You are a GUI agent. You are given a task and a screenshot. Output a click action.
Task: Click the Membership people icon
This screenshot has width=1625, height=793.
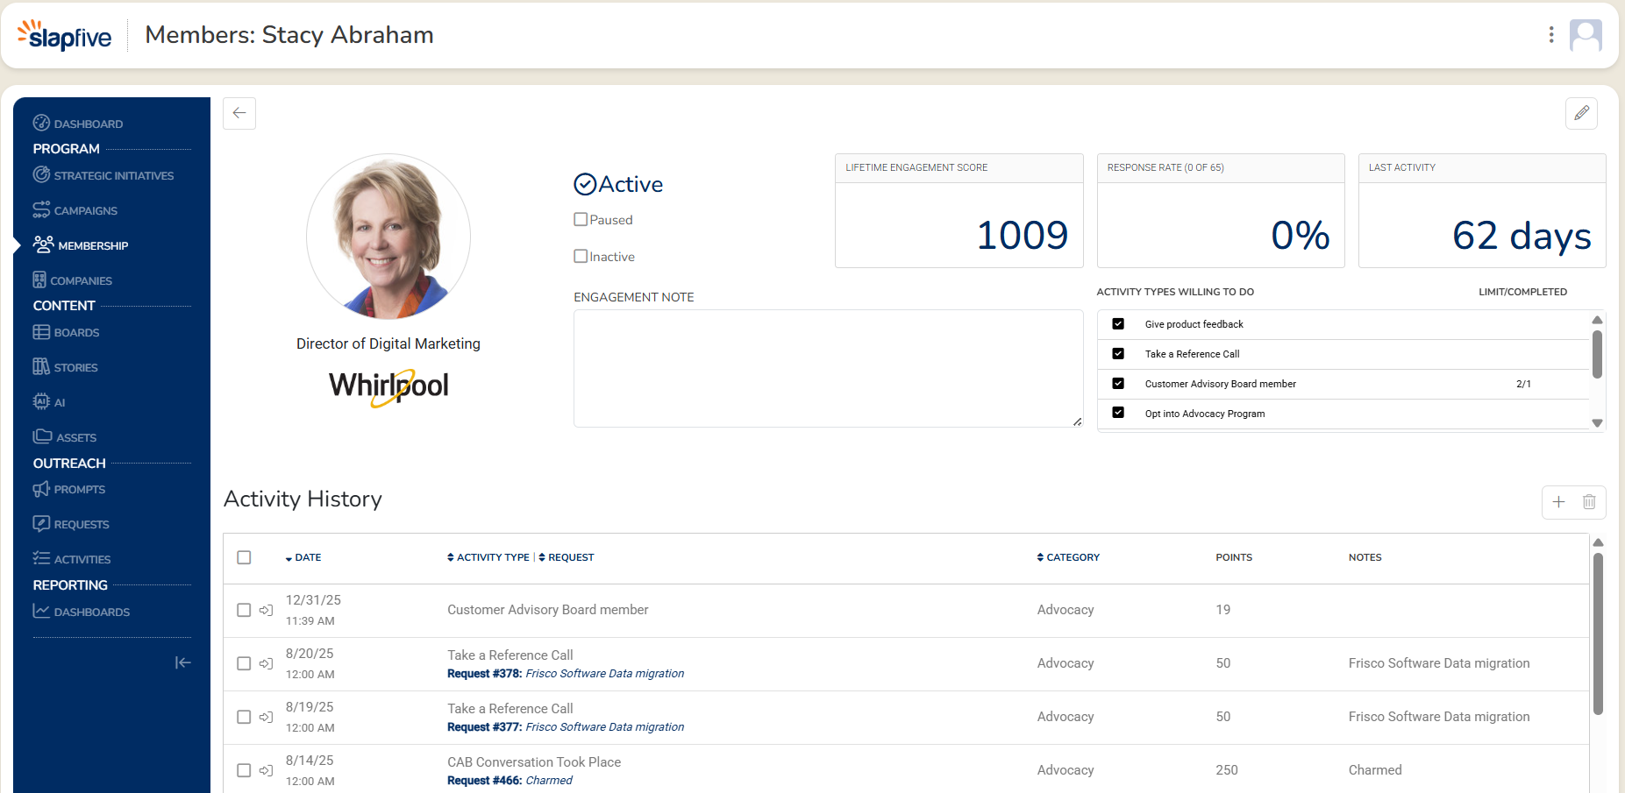coord(43,244)
